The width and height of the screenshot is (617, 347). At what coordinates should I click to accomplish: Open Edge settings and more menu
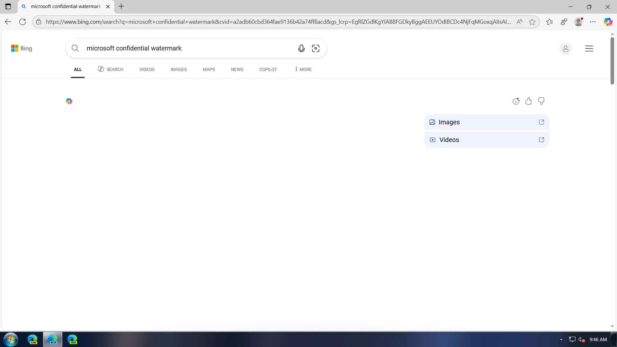[x=593, y=22]
